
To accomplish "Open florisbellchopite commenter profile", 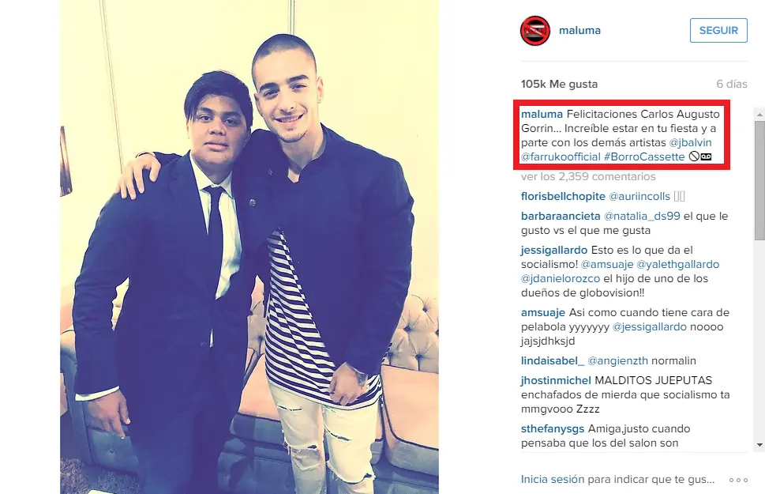I will [563, 197].
